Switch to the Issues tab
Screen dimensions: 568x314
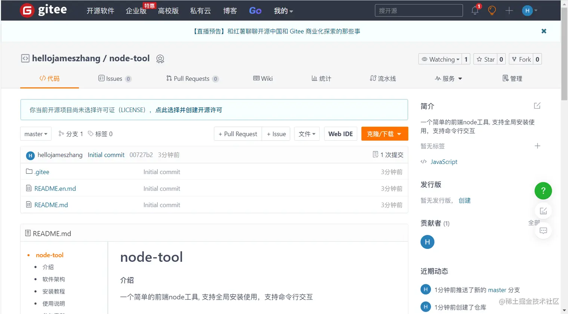click(115, 79)
